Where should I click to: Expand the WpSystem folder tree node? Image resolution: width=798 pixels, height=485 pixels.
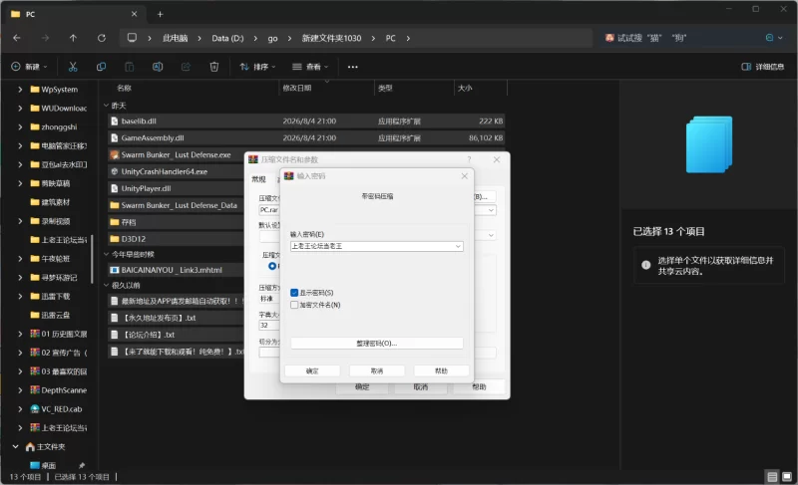[x=20, y=90]
